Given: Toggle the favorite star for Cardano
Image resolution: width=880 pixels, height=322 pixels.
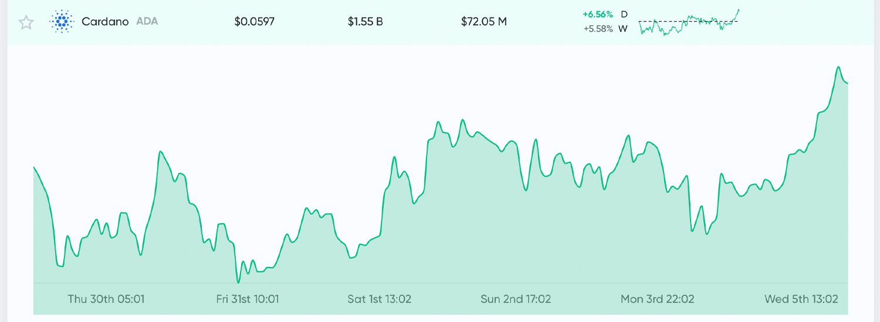Looking at the screenshot, I should tap(26, 22).
